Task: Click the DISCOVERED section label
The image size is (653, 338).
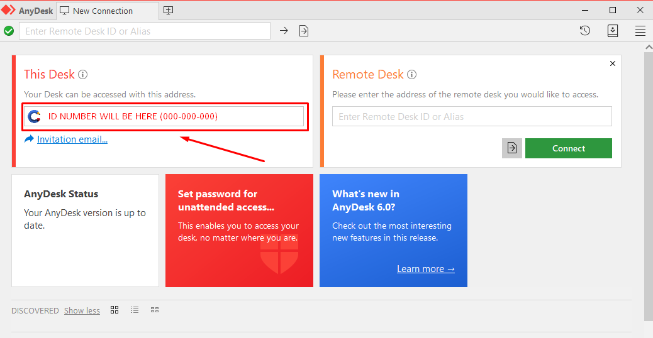Action: click(35, 310)
